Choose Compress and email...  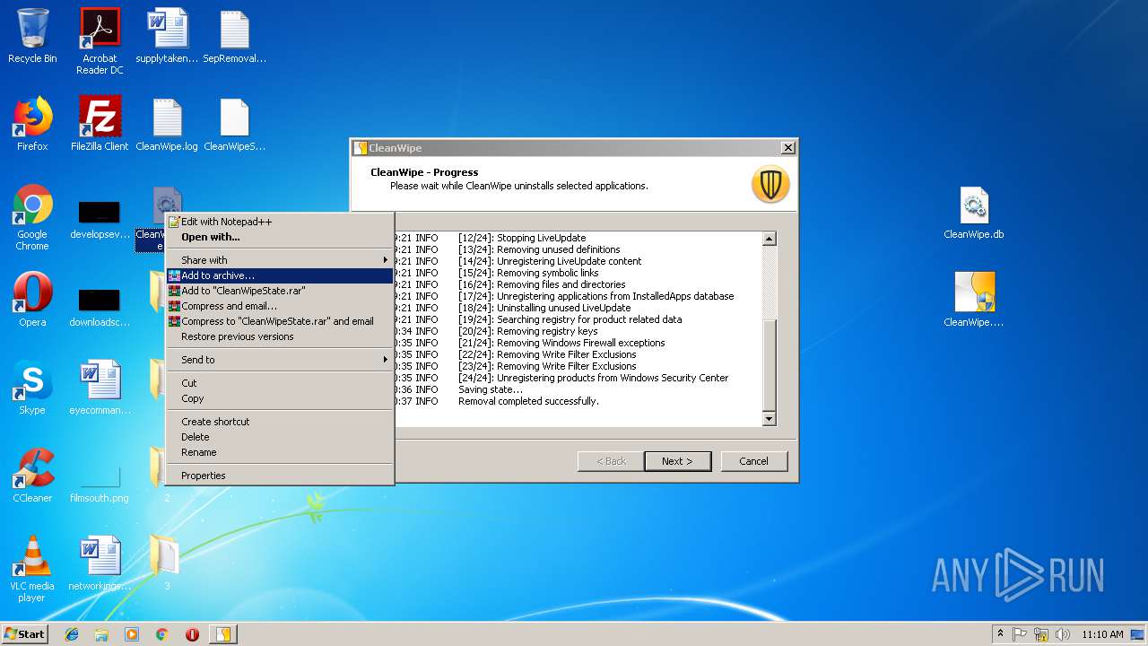click(280, 306)
